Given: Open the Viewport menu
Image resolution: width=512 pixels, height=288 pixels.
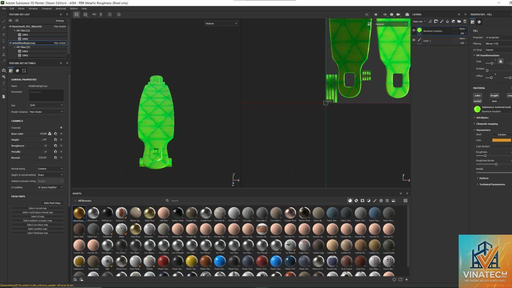Looking at the screenshot, I should coord(47,9).
